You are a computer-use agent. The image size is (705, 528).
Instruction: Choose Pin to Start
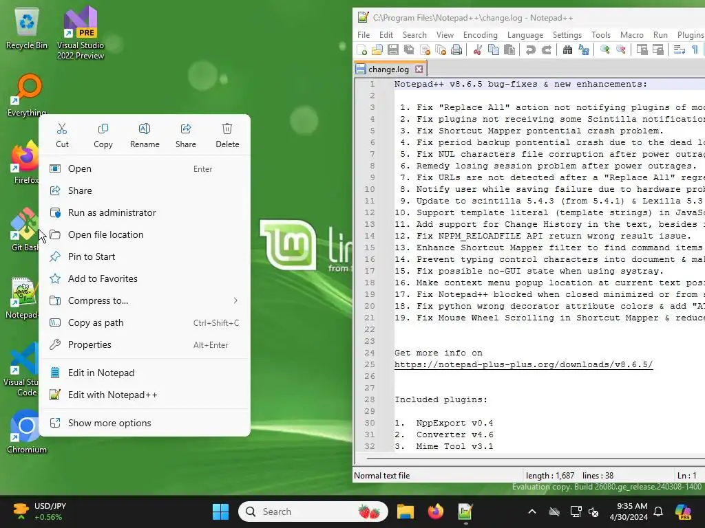(x=145, y=257)
